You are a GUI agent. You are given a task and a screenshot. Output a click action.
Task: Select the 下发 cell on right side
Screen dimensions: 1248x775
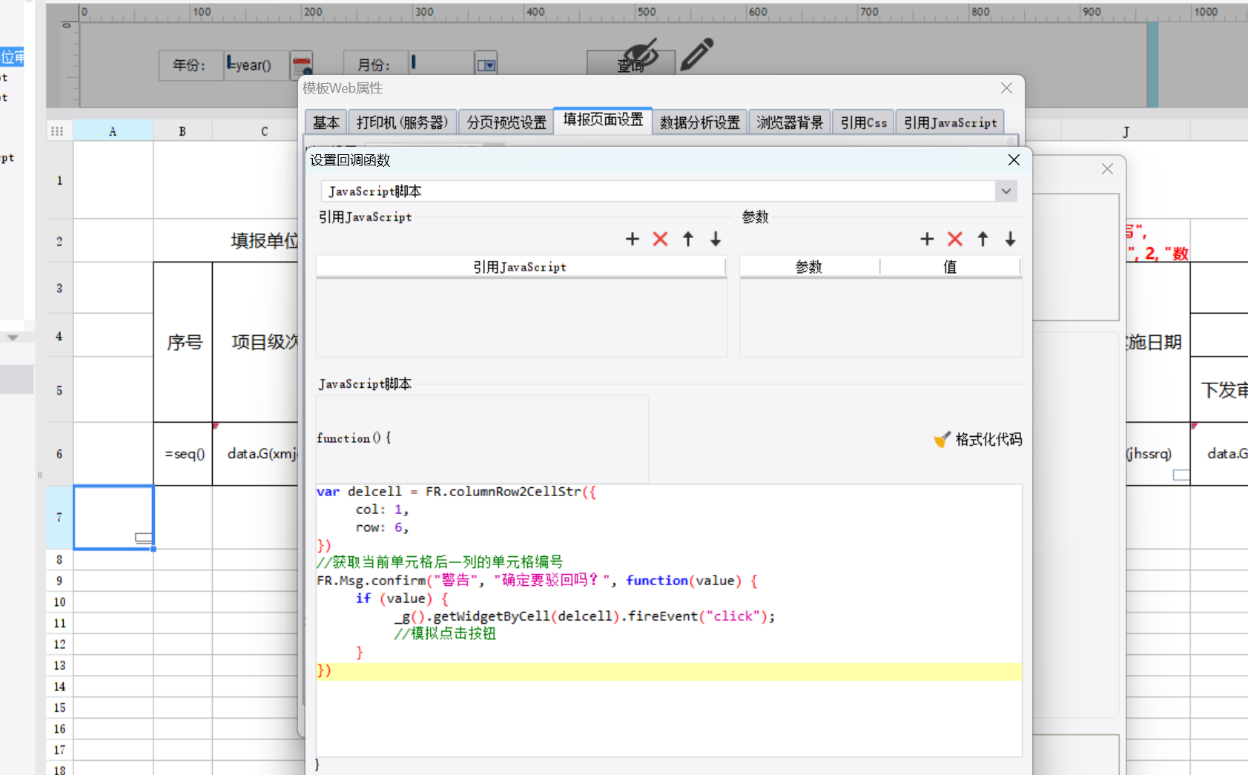coord(1221,390)
